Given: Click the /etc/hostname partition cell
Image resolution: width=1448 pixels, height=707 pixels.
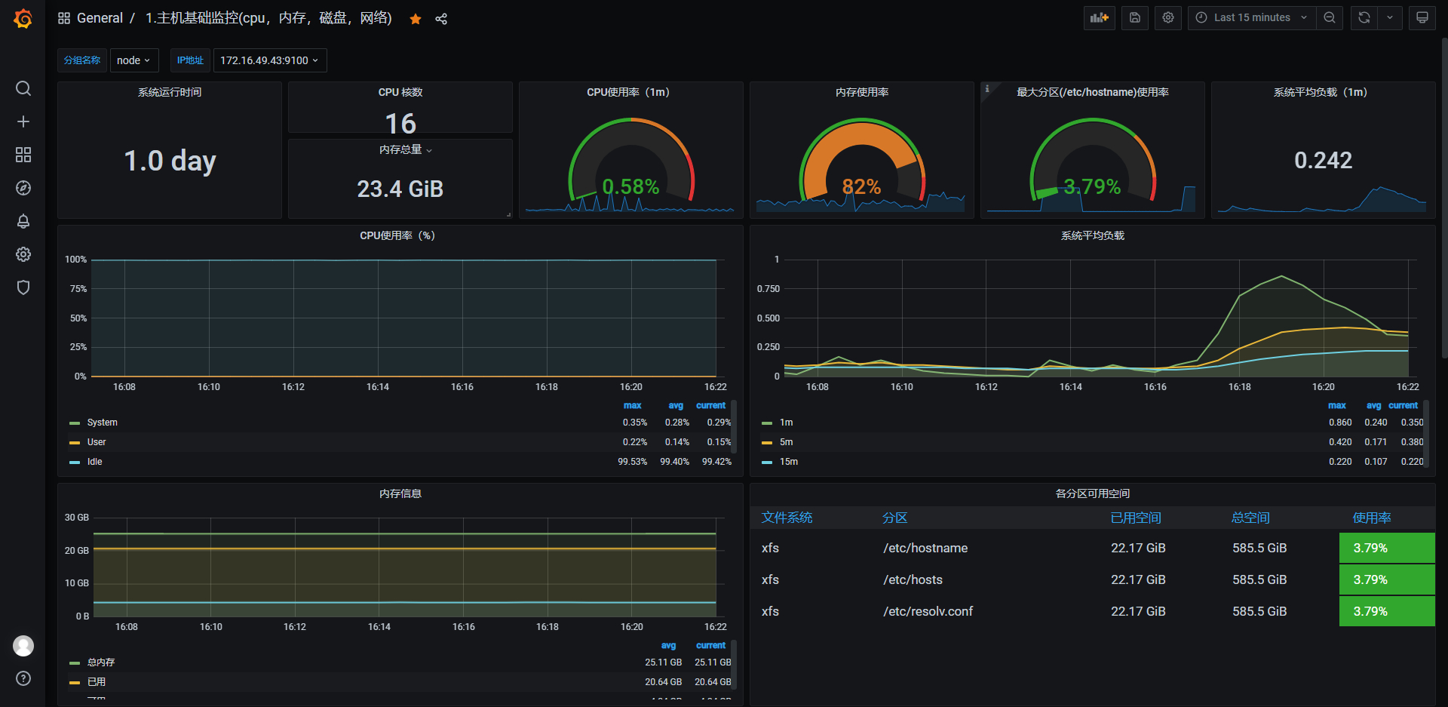Looking at the screenshot, I should point(925,548).
